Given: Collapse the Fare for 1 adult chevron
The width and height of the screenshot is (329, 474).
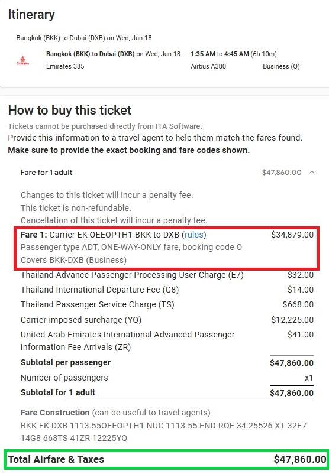Looking at the screenshot, I should [312, 173].
